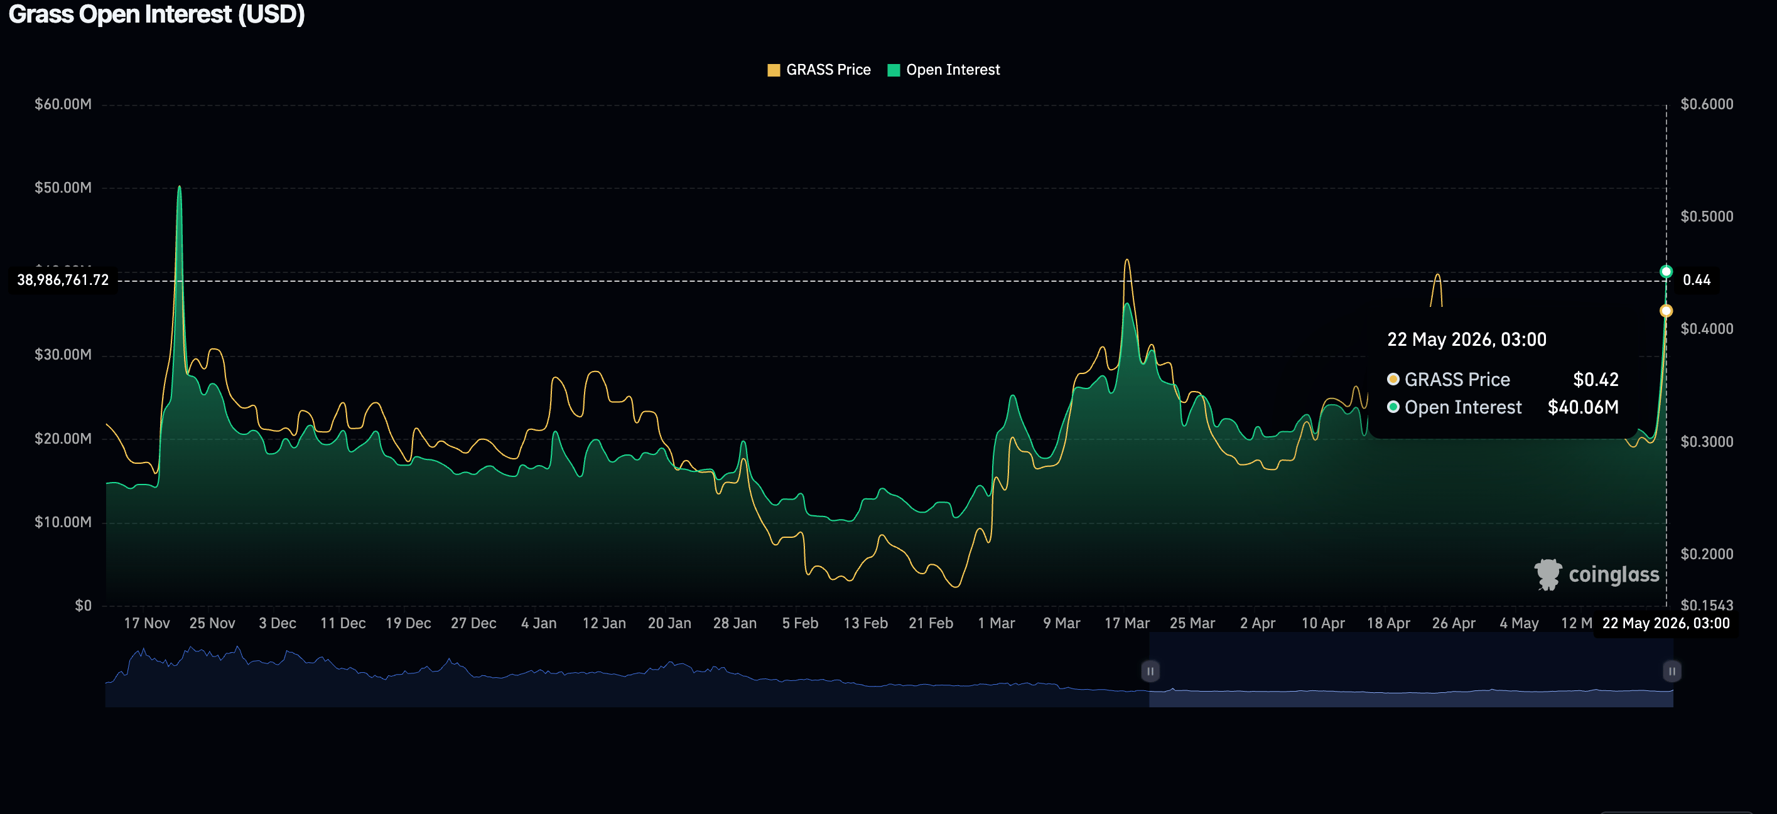This screenshot has height=814, width=1777.
Task: Click the Grass Open Interest (USD) title
Action: pos(156,14)
